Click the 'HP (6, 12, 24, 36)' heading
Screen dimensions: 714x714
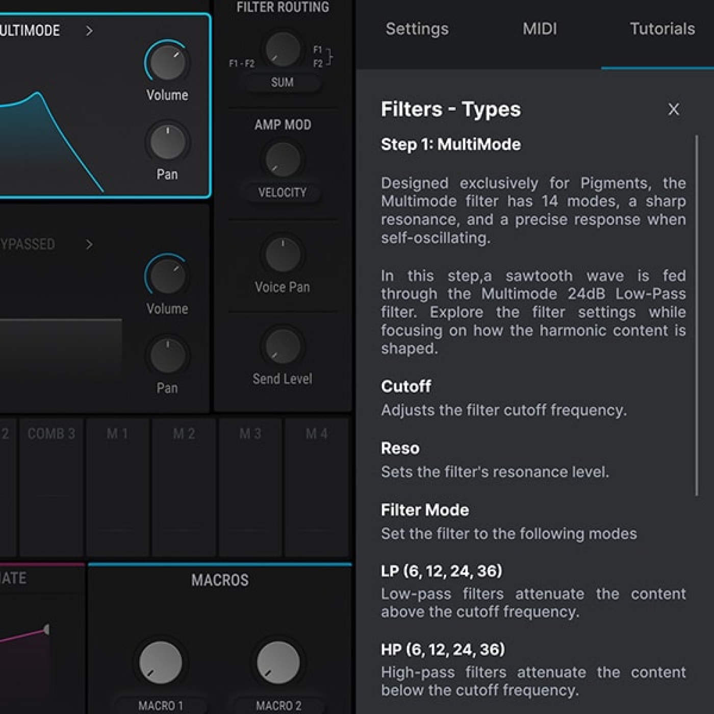tap(443, 650)
